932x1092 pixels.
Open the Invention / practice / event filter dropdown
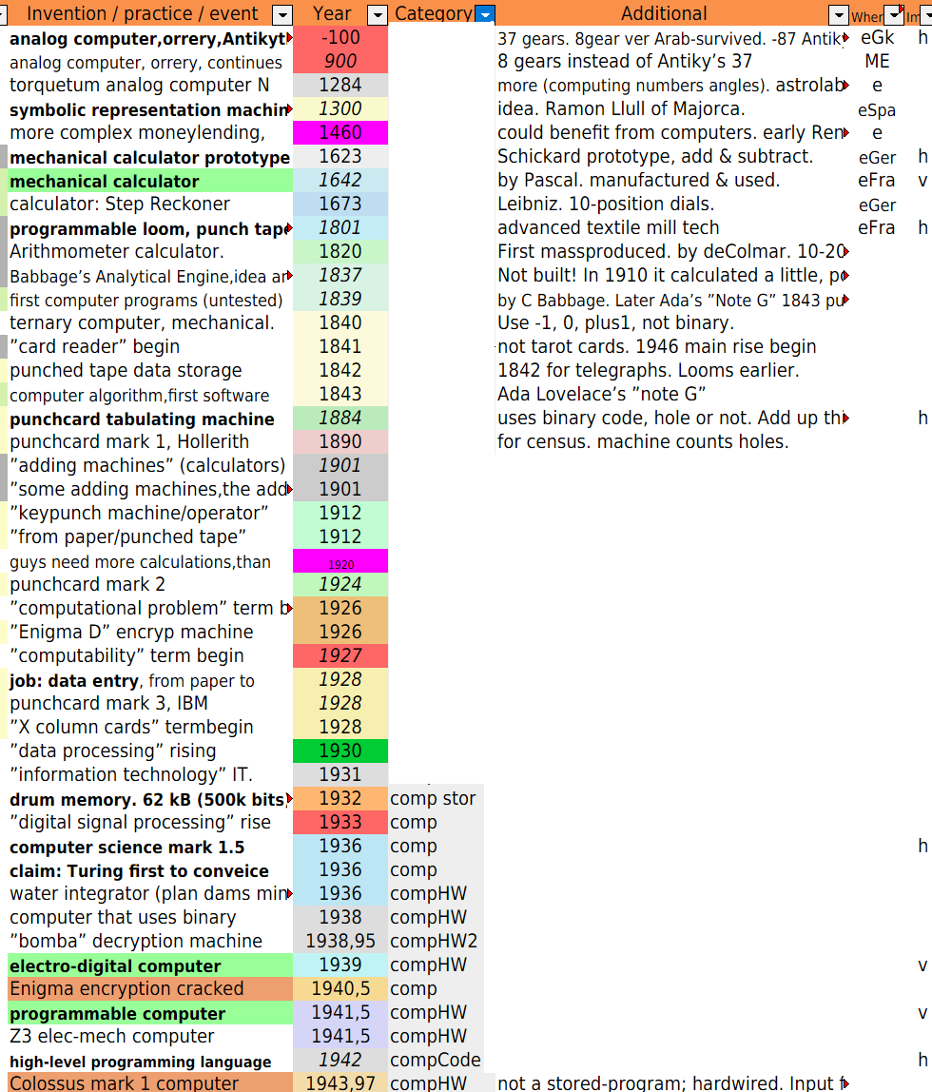282,14
